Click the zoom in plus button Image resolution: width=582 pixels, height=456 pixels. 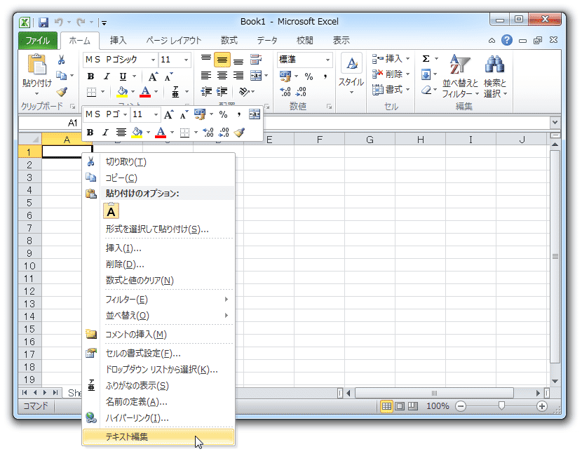541,406
